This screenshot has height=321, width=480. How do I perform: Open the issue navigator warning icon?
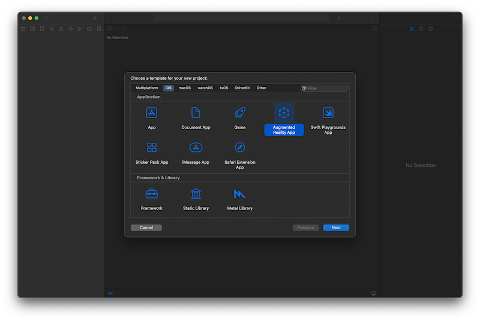tap(61, 29)
